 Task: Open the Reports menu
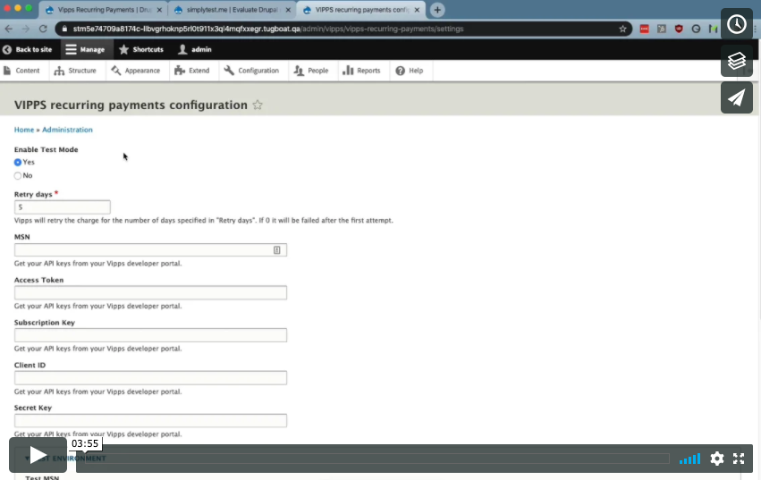coord(361,71)
